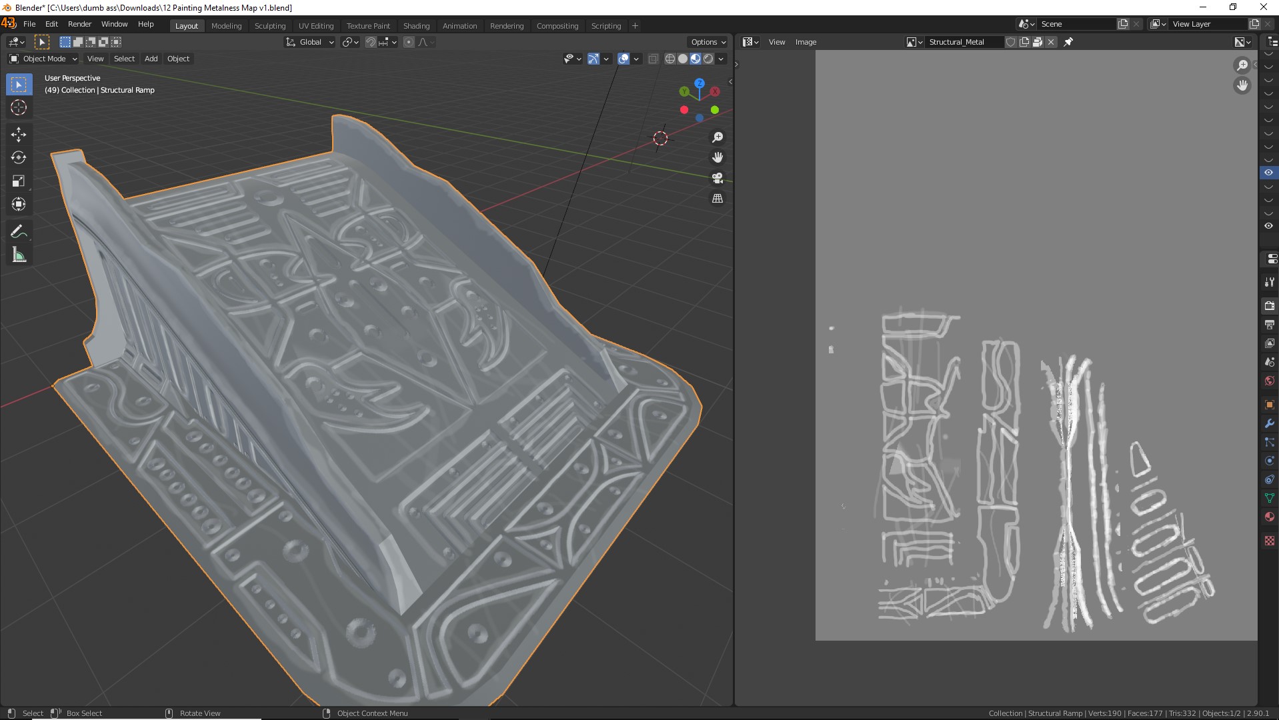Viewport: 1279px width, 720px height.
Task: Open the Object Mode dropdown
Action: [44, 59]
